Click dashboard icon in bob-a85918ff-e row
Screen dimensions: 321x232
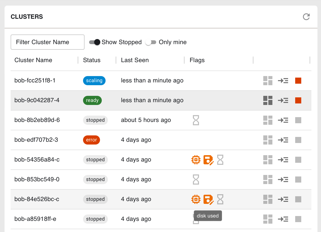pos(268,219)
